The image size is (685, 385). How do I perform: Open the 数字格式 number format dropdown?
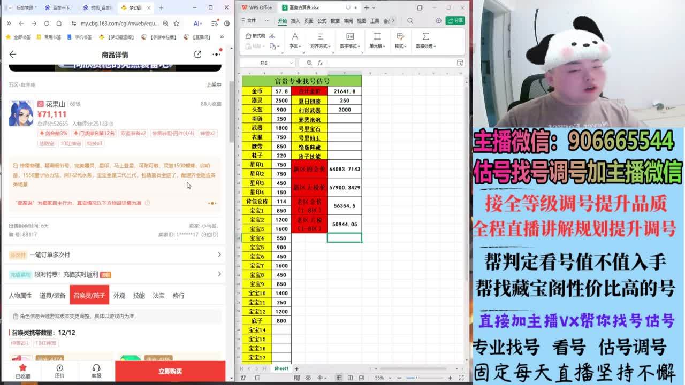[x=350, y=40]
